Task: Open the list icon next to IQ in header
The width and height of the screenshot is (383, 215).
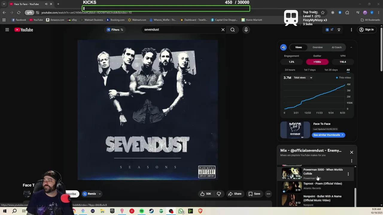Action: click(x=332, y=30)
